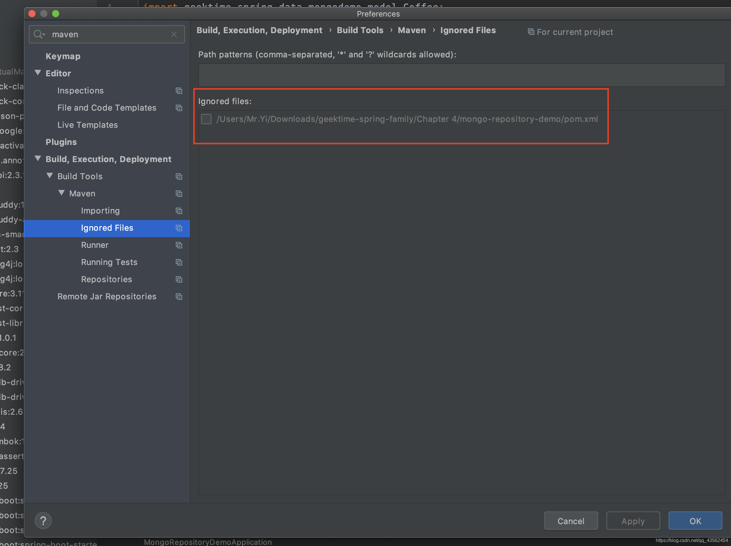
Task: Click the copy-settings icon next to Build Tools
Action: tap(179, 177)
